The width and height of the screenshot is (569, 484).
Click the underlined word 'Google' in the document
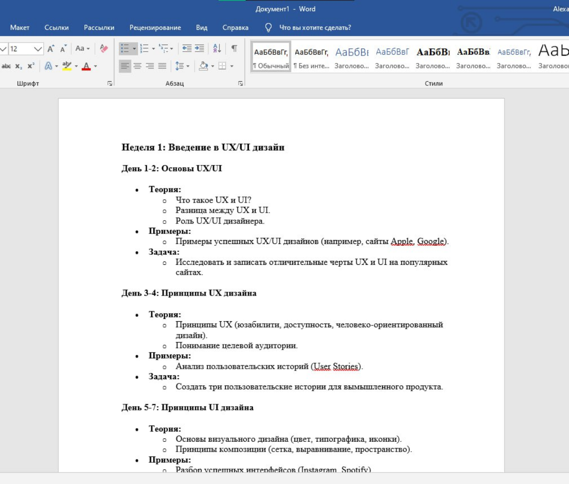(431, 241)
